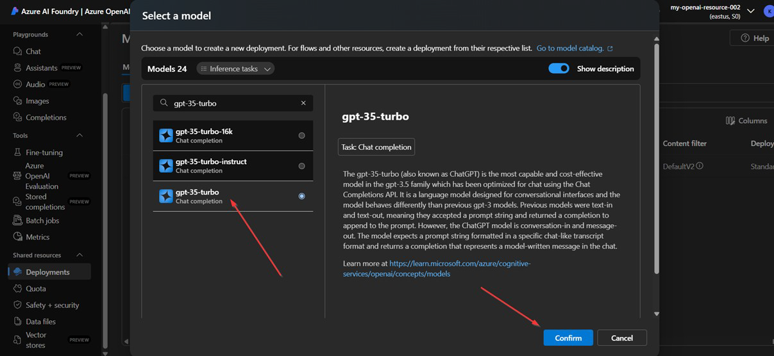This screenshot has width=774, height=356.
Task: Click the gpt-35-turbo-instruct model icon
Action: (165, 166)
